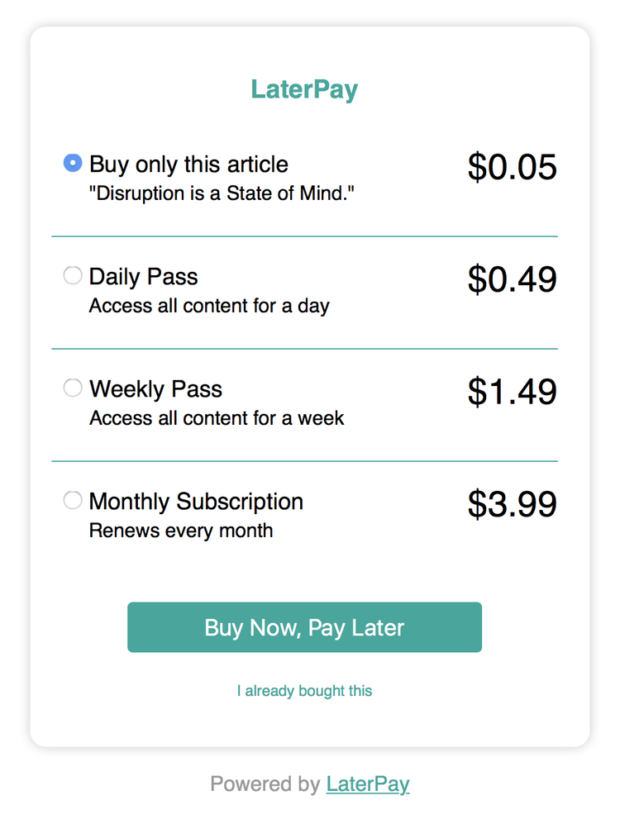Click the Buy Now, Pay Later button
The height and width of the screenshot is (824, 620).
[x=304, y=627]
